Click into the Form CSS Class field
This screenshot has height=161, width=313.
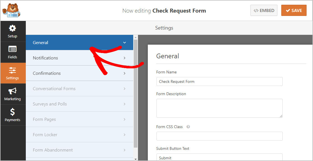(x=219, y=136)
